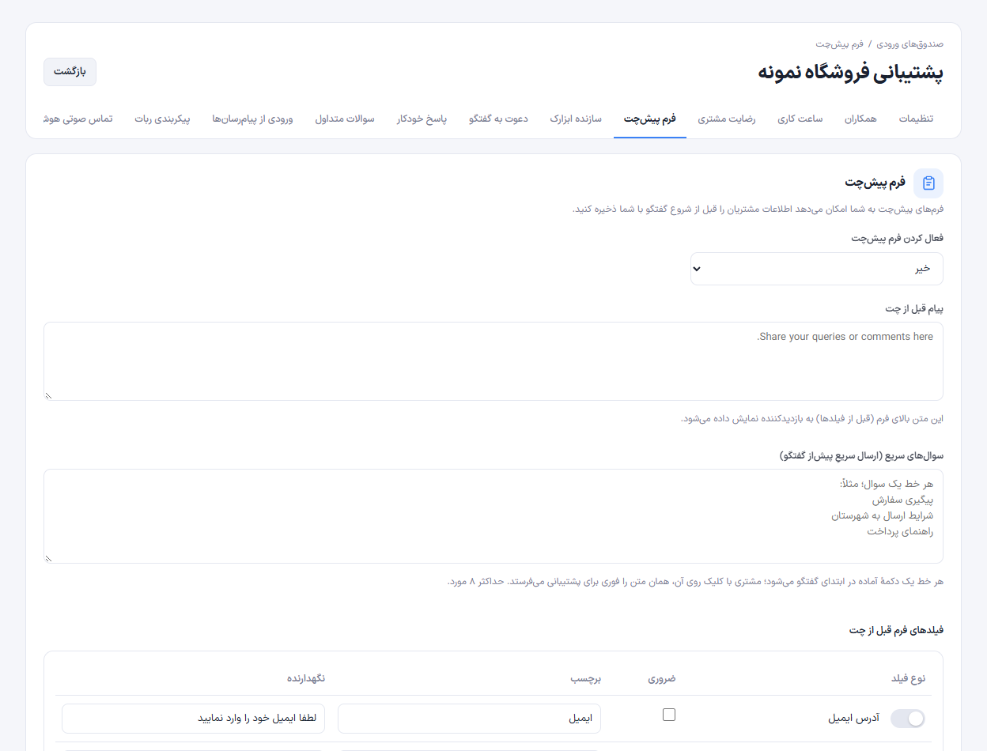987x751 pixels.
Task: Open the سازنده ابزارک tab
Action: click(x=576, y=119)
